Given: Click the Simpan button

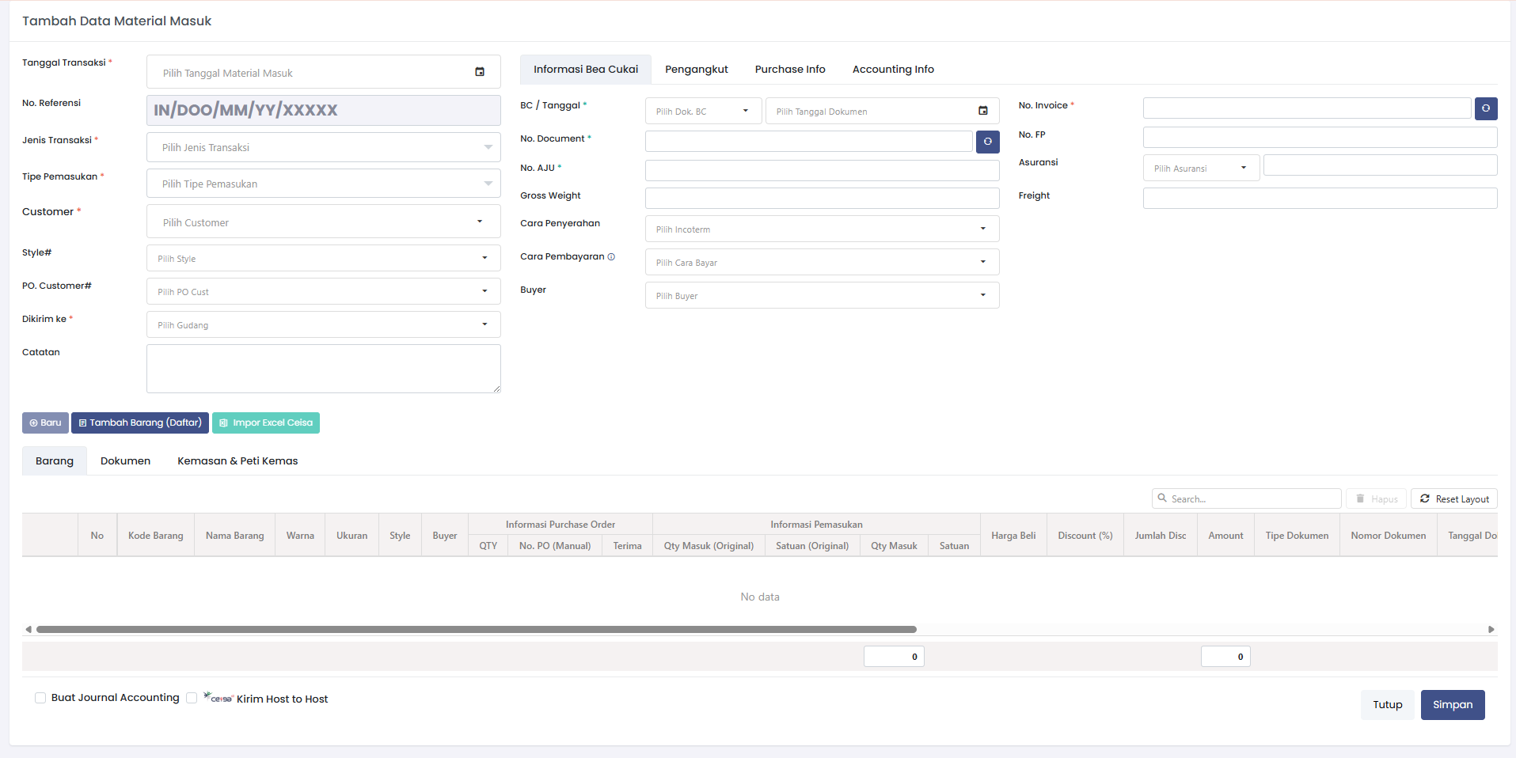Looking at the screenshot, I should tap(1453, 704).
